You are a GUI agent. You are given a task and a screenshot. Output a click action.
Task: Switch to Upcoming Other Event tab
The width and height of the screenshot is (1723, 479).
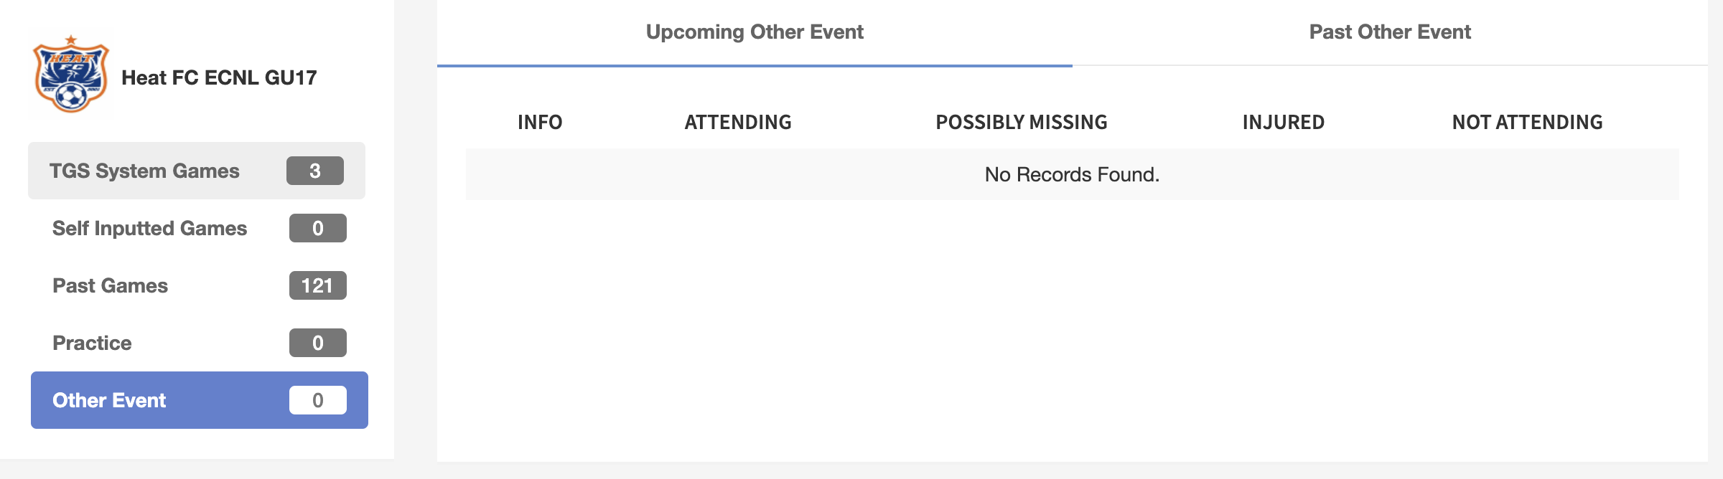coord(755,32)
